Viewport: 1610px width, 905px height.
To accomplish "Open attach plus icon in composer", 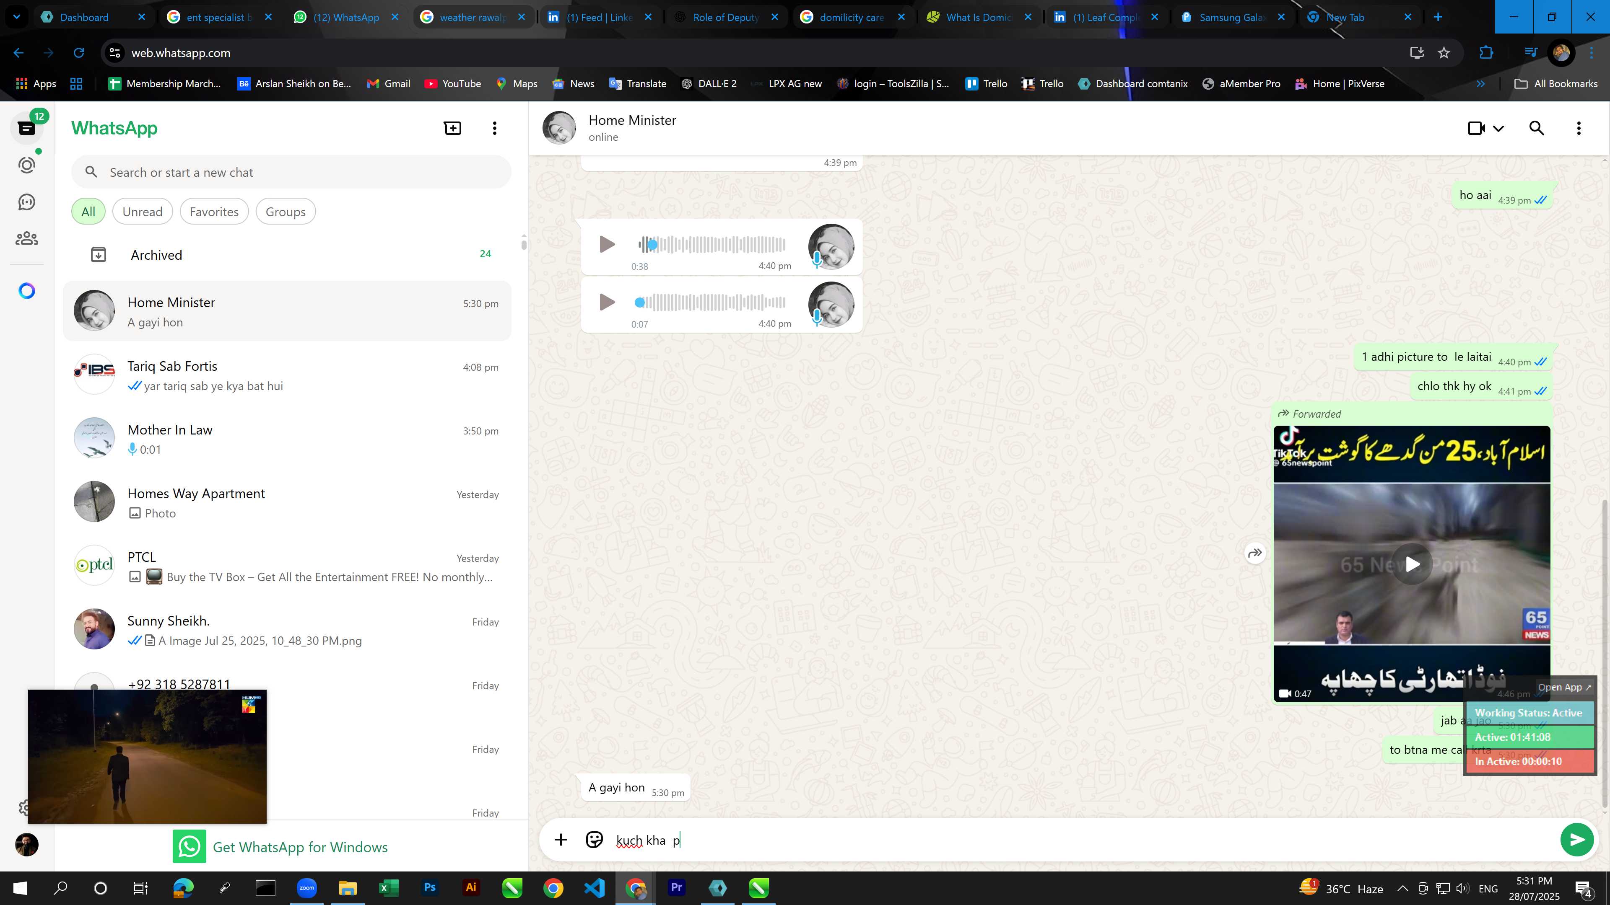I will (x=561, y=840).
